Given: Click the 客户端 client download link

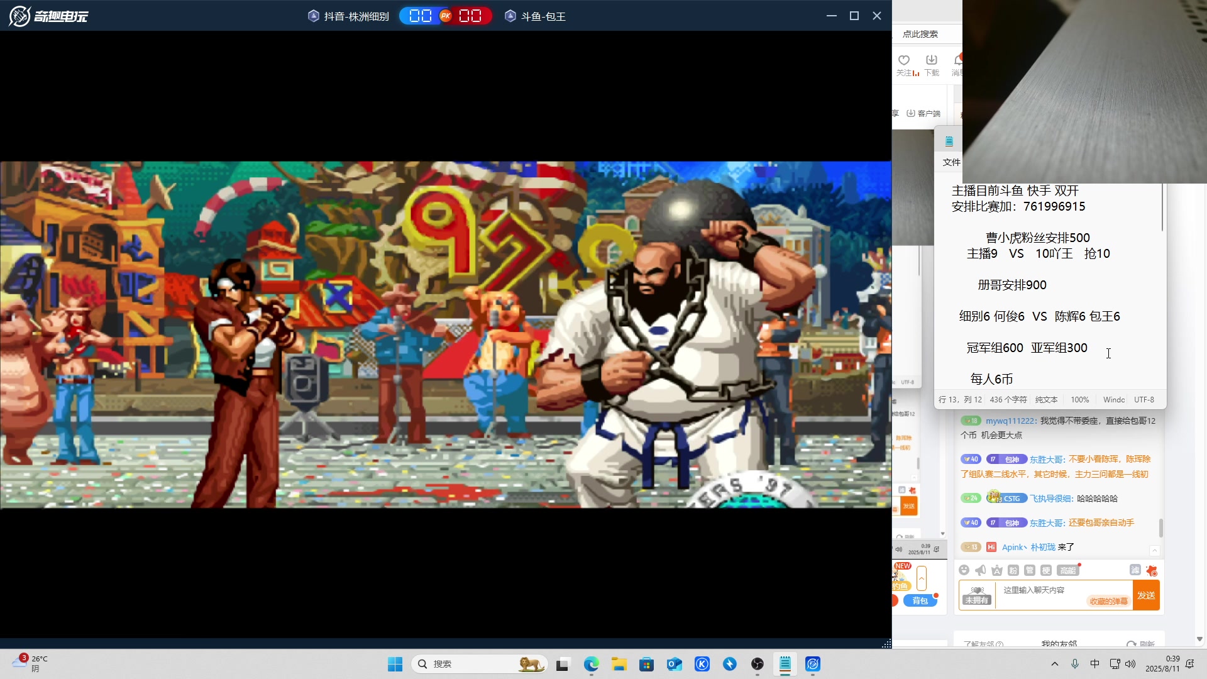Looking at the screenshot, I should [x=923, y=113].
